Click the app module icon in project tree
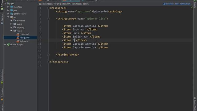The width and height of the screenshot is (197, 111). (9, 3)
